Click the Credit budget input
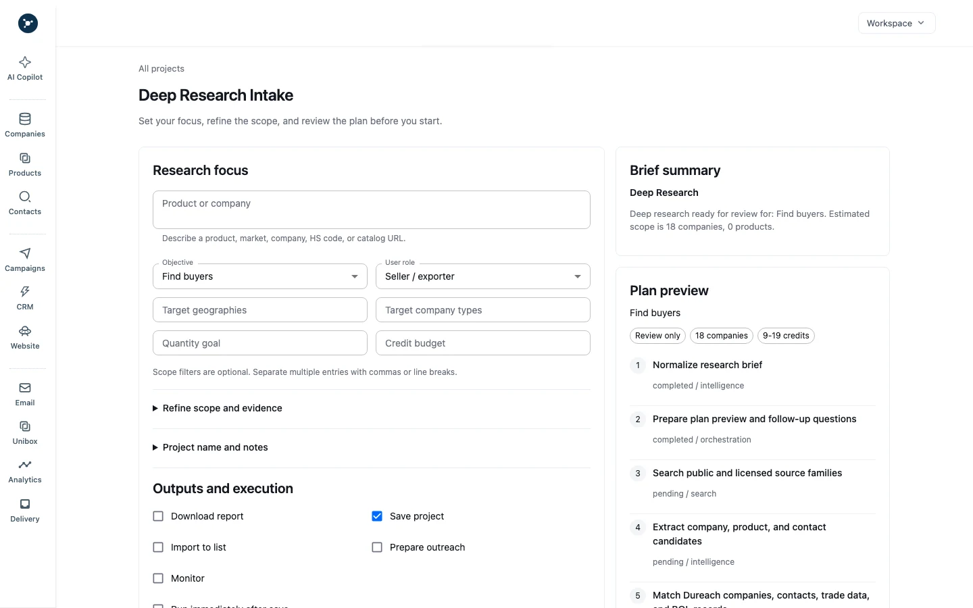This screenshot has height=608, width=973. [483, 343]
